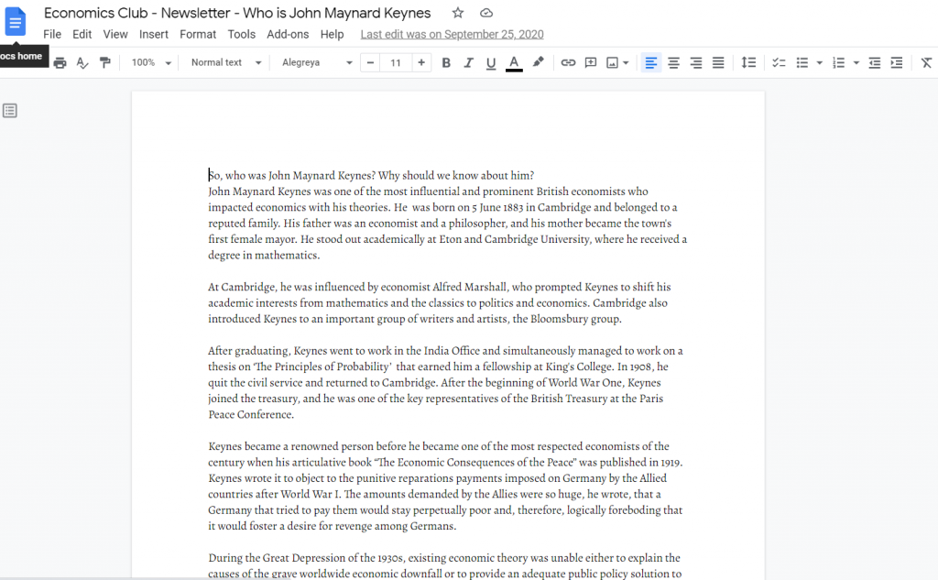This screenshot has width=938, height=580.
Task: Apply center alignment
Action: [673, 63]
